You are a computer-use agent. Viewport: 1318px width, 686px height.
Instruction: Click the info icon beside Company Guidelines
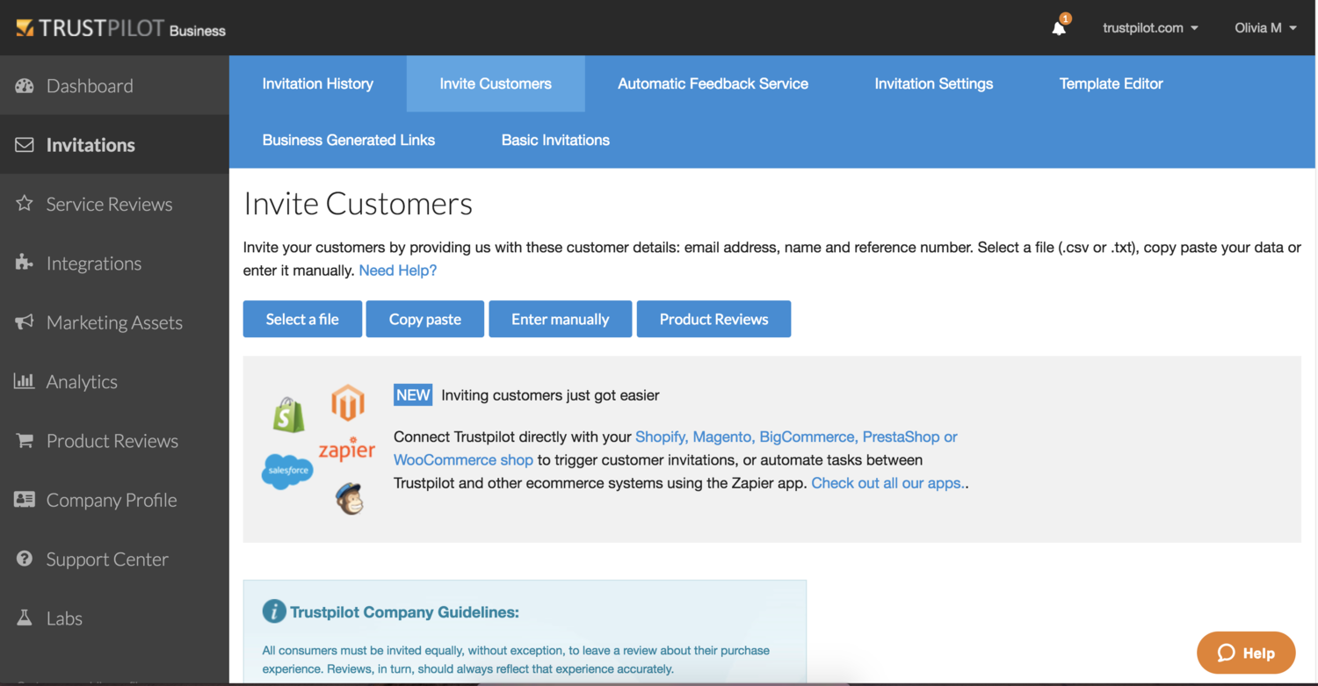pos(274,611)
